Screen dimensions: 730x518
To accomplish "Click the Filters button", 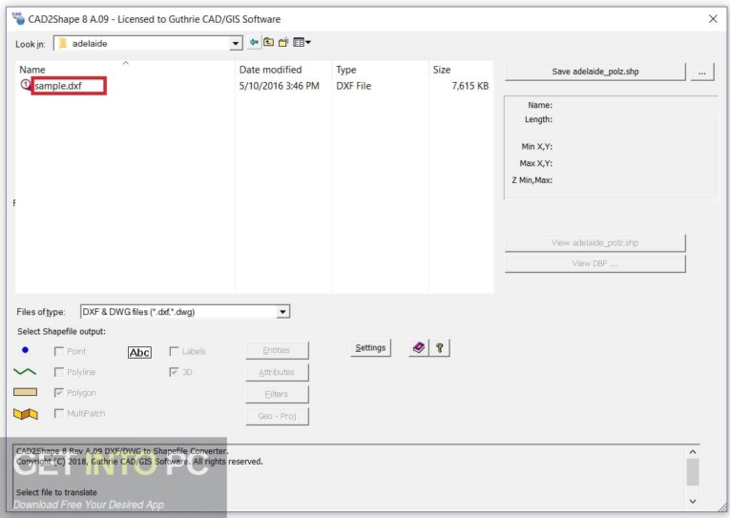I will pos(277,394).
